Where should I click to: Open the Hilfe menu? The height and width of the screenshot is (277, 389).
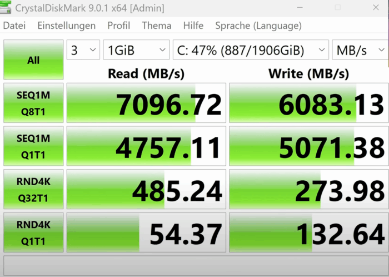[x=193, y=26]
